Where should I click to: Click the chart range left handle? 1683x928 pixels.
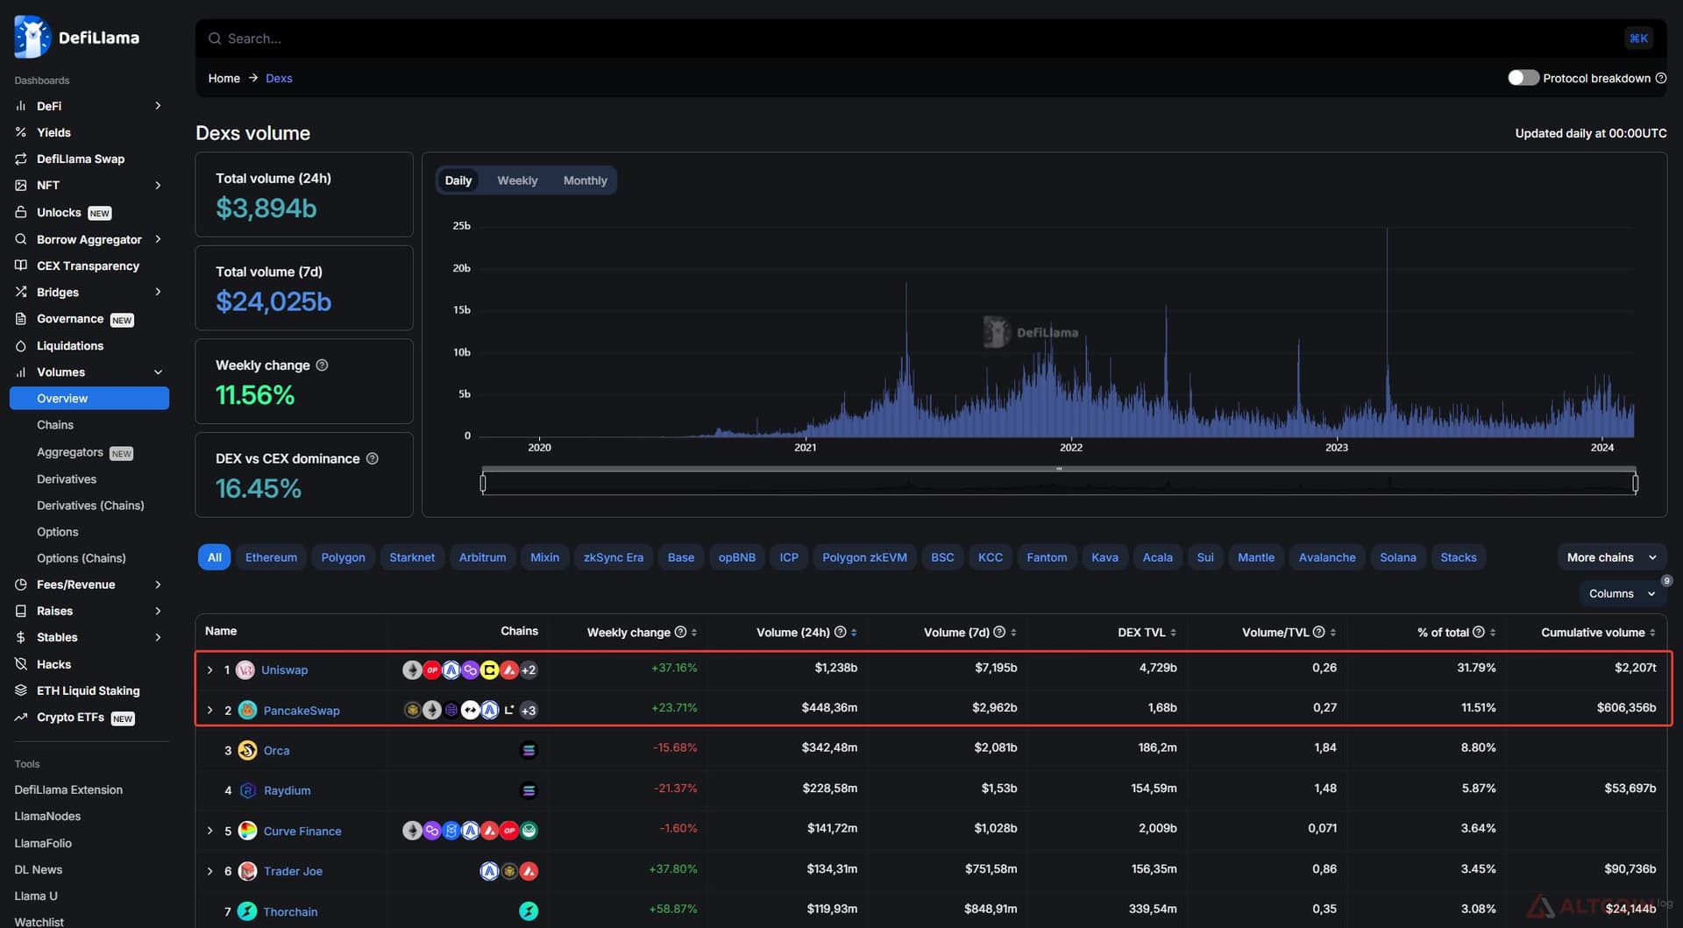pos(483,483)
